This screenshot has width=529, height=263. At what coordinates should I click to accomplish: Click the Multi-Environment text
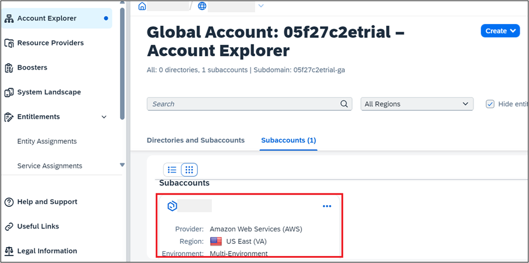[x=239, y=254]
